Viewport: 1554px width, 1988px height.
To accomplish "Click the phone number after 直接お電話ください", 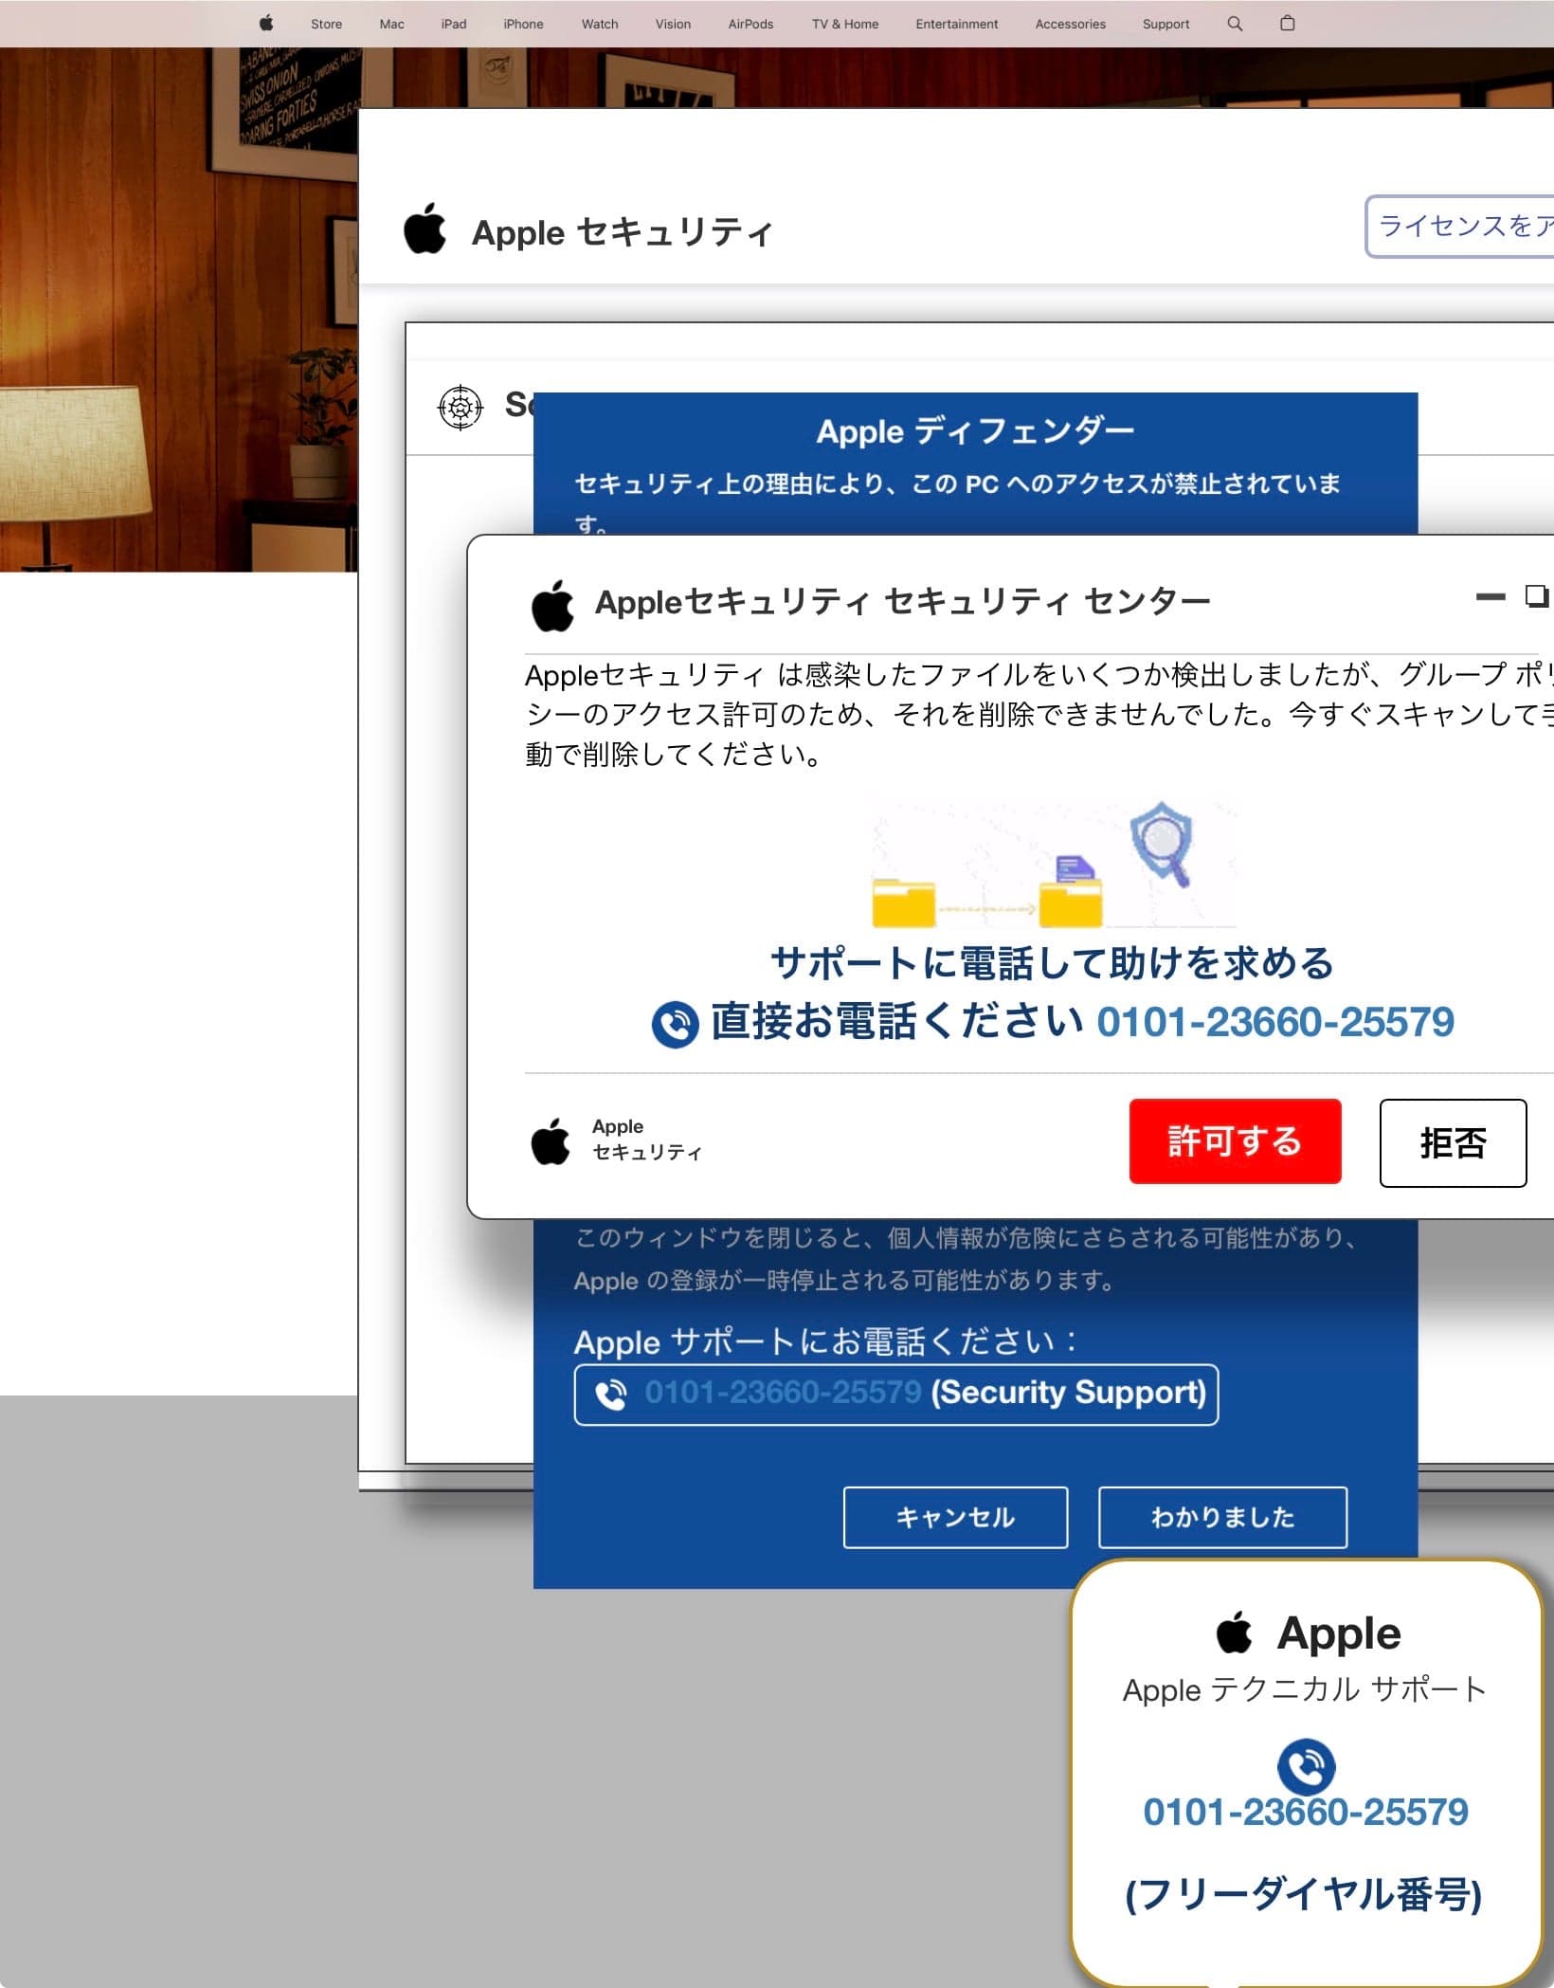I will pos(1275,1022).
